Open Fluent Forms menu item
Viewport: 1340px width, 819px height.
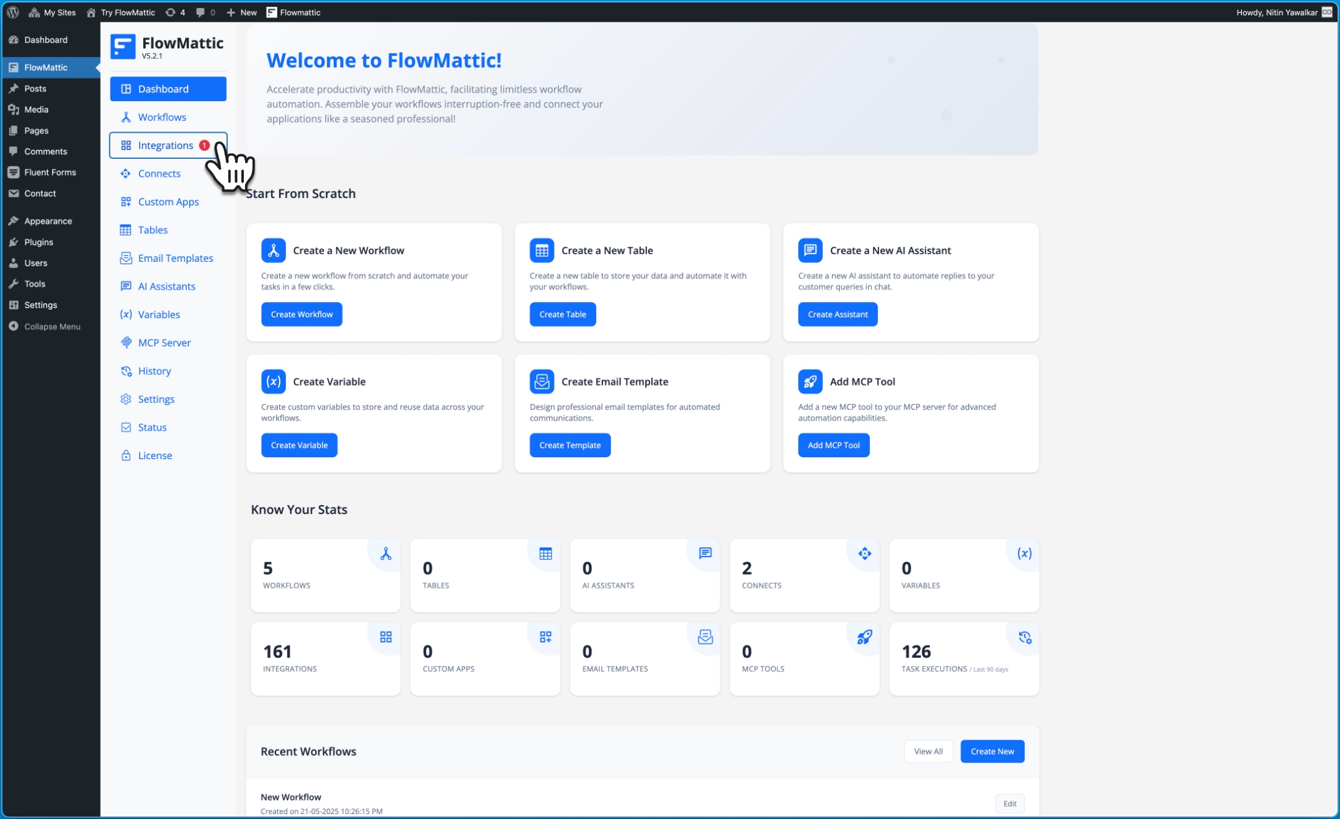[50, 172]
